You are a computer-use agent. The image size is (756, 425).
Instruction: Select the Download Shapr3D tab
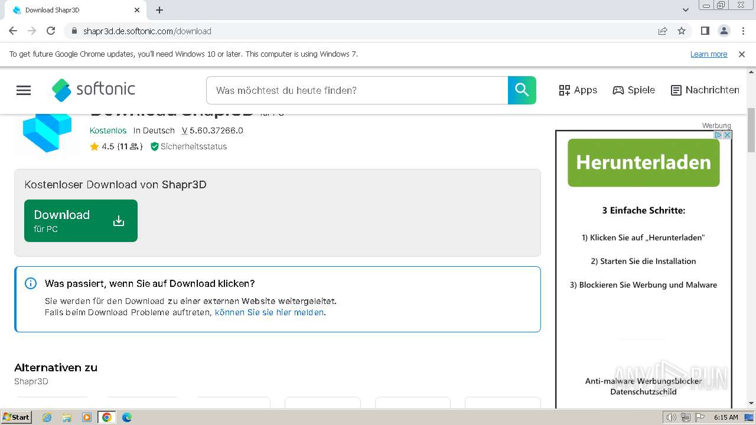pos(76,10)
